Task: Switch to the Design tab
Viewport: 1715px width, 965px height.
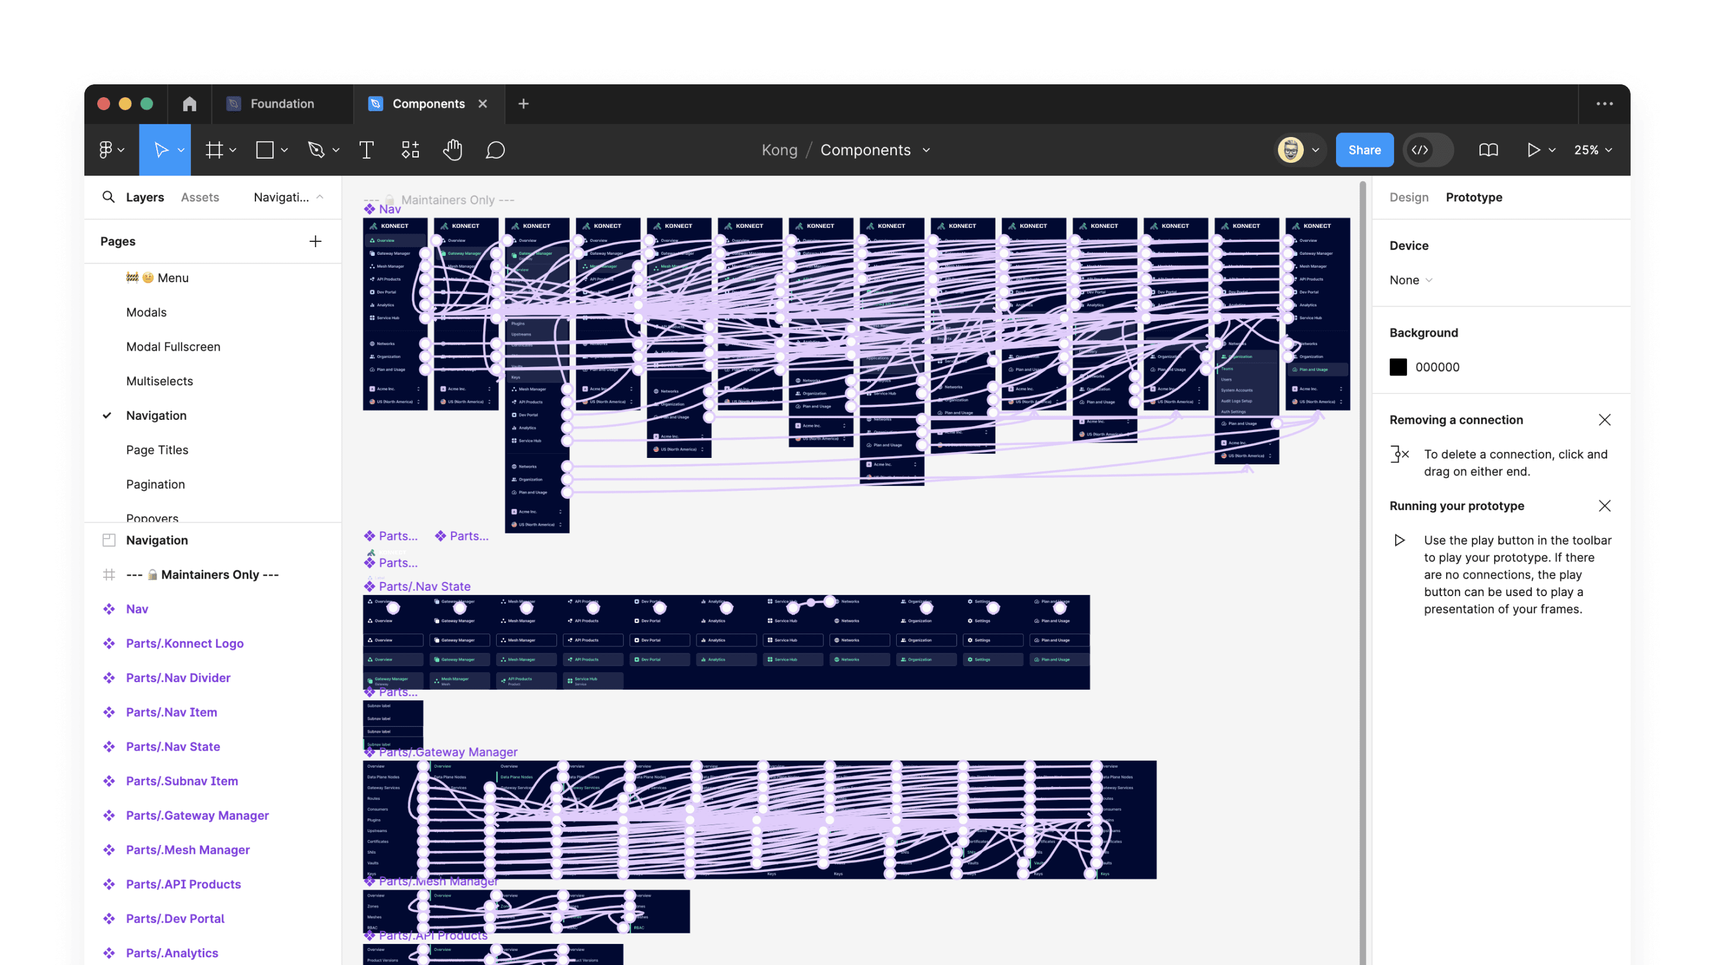Action: pos(1409,197)
